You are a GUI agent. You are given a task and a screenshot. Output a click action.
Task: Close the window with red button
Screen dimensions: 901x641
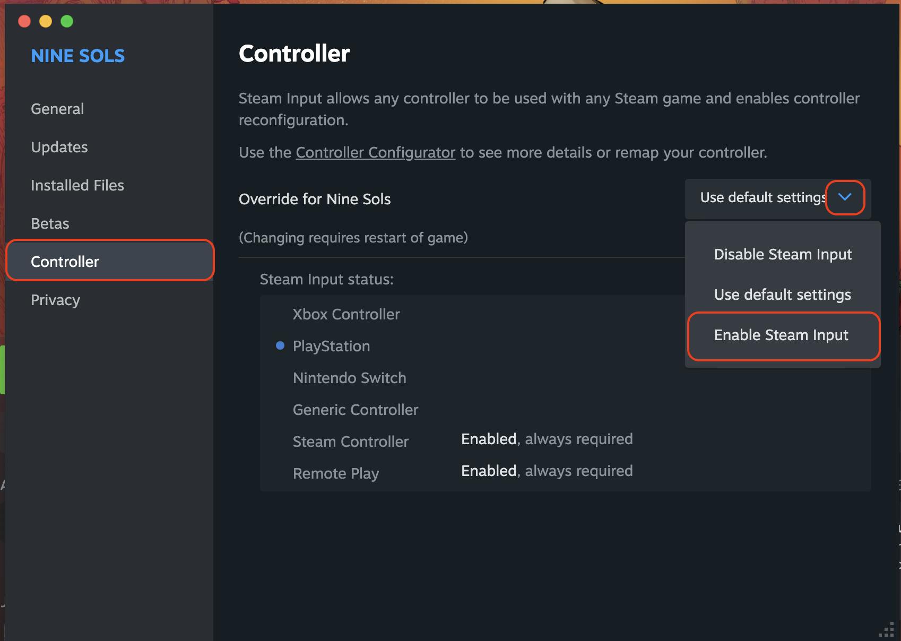point(24,21)
